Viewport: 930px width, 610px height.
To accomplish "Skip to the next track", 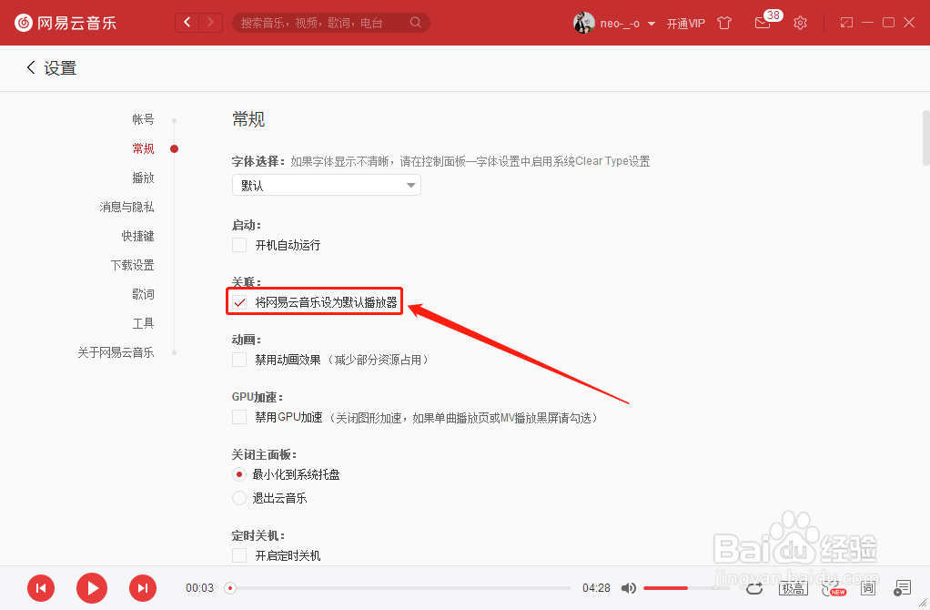I will 143,588.
